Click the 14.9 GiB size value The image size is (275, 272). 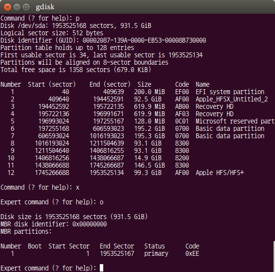[148, 158]
